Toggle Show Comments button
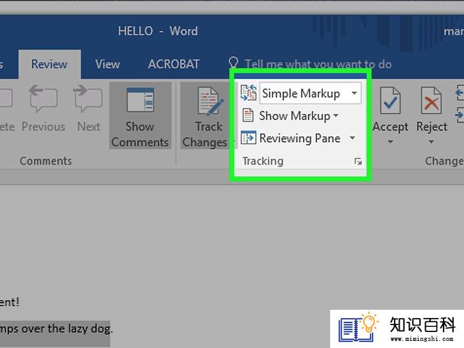Image resolution: width=464 pixels, height=348 pixels. [140, 116]
